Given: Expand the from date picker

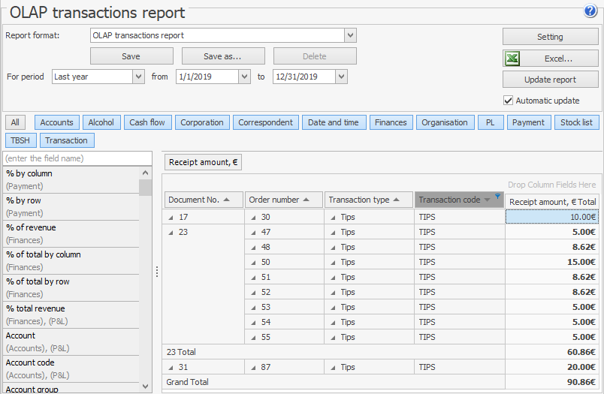Looking at the screenshot, I should click(244, 77).
